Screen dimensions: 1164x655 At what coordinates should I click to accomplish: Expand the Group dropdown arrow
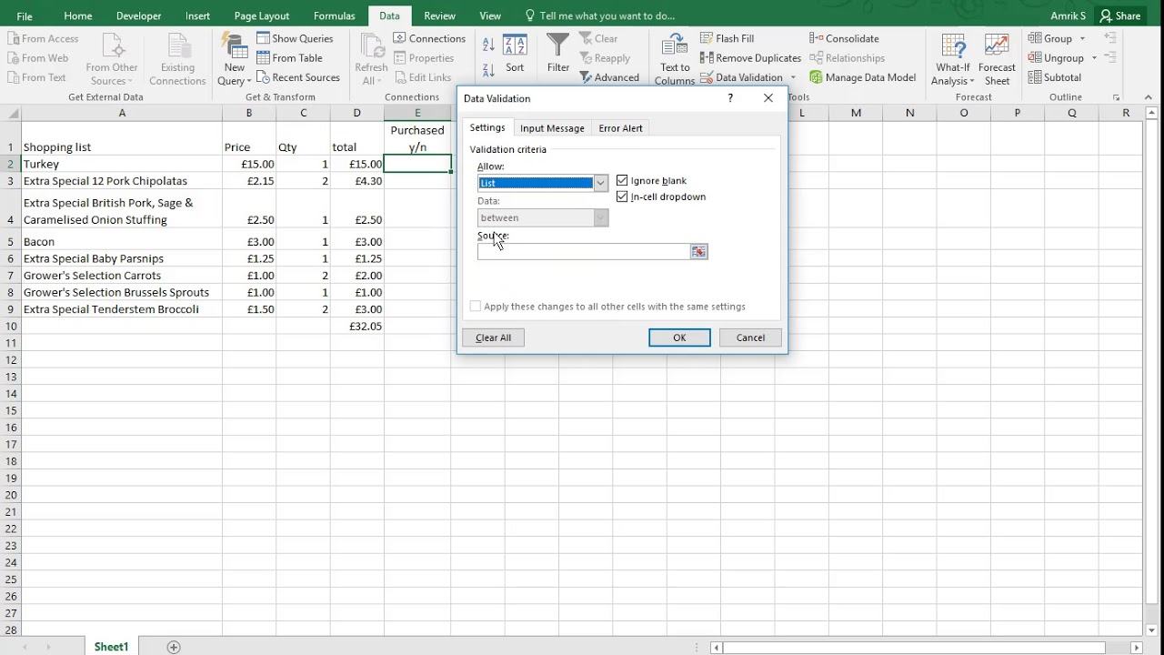point(1082,38)
